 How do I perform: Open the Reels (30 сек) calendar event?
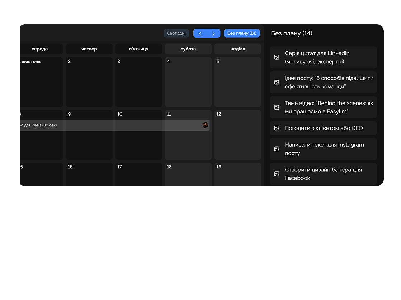pos(108,125)
